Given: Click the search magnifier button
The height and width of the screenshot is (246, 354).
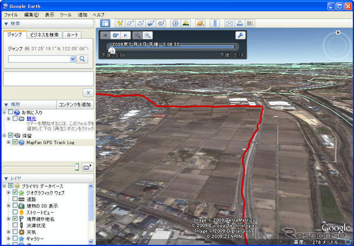Looking at the screenshot, I should 82,59.
